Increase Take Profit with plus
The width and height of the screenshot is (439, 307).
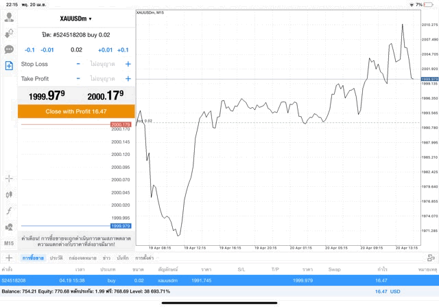(128, 78)
